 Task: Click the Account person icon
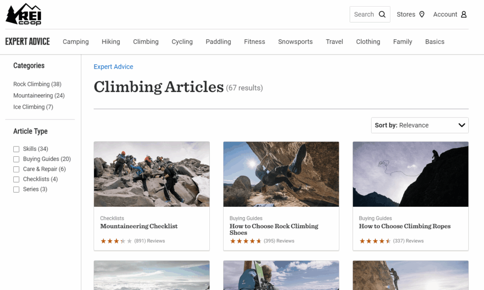point(464,14)
